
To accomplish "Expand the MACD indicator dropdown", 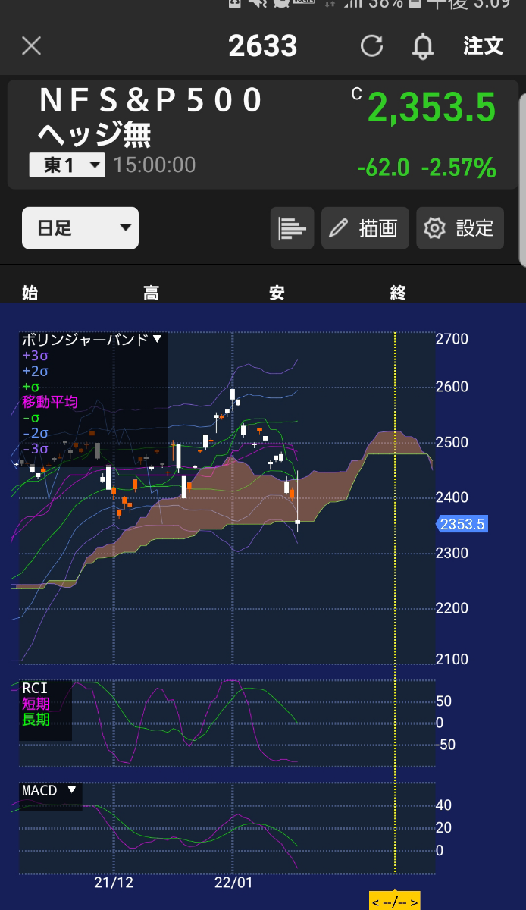I will (49, 790).
